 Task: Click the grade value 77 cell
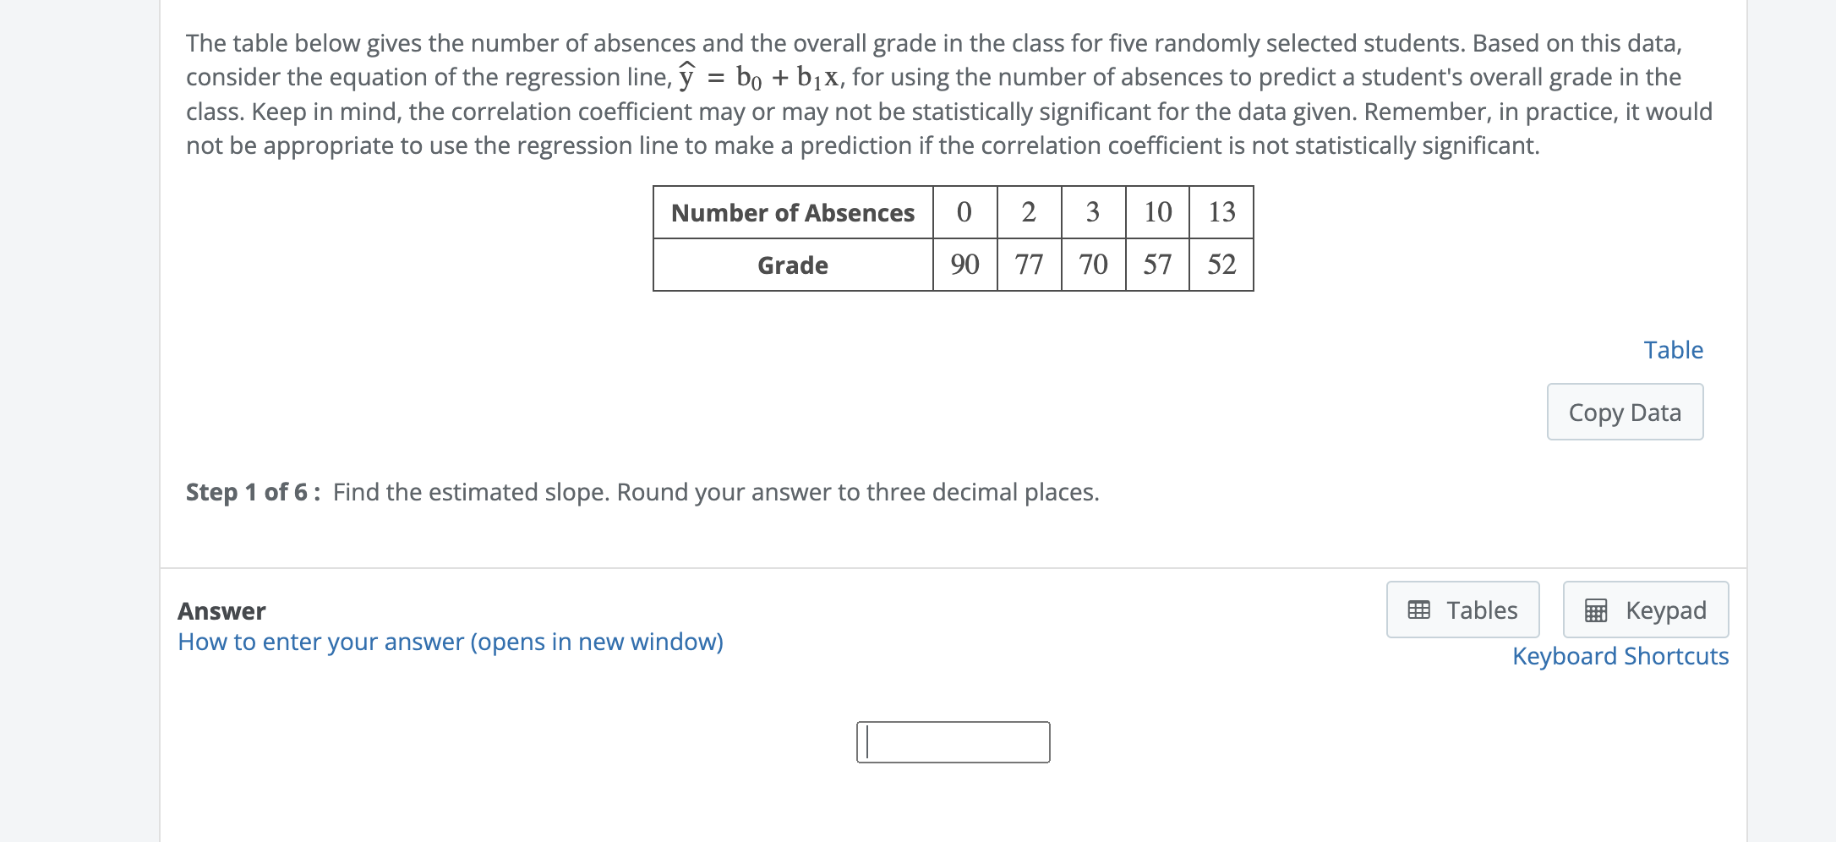1028,265
